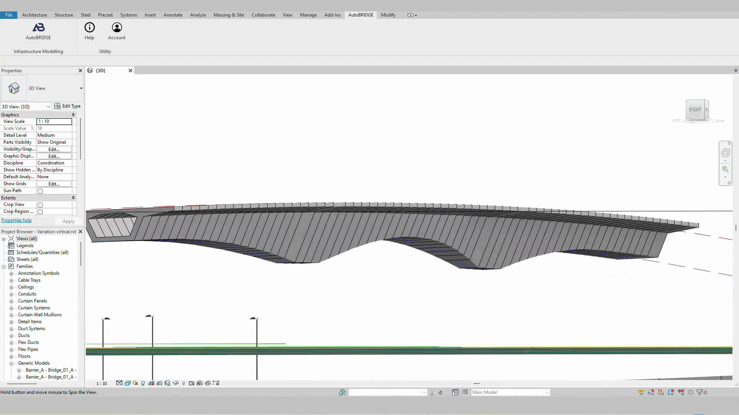
Task: Open the Steering Wheels navigation tool
Action: click(x=725, y=153)
